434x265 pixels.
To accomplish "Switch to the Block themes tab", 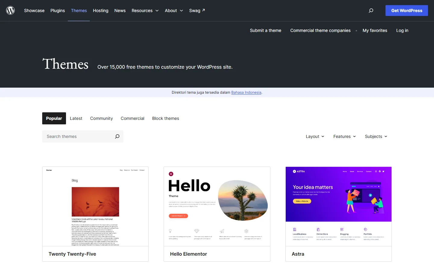I will tap(166, 118).
